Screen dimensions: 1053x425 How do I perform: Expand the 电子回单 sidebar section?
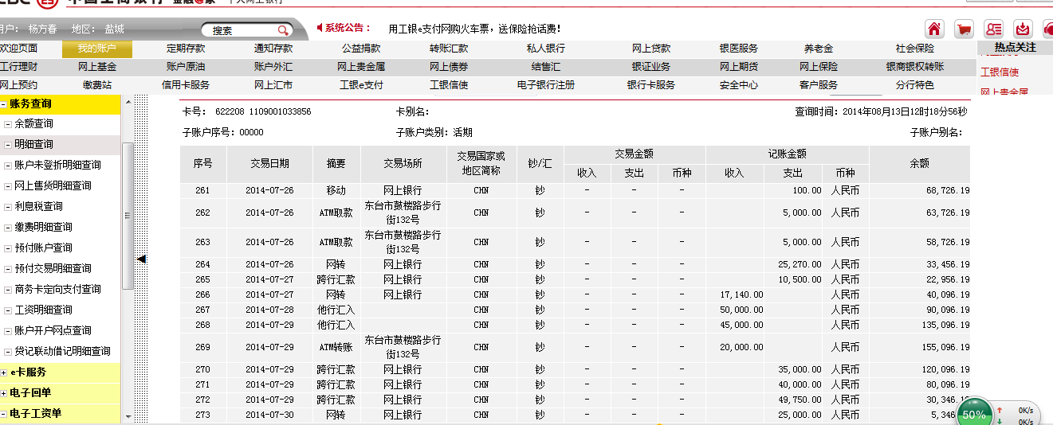(x=4, y=392)
